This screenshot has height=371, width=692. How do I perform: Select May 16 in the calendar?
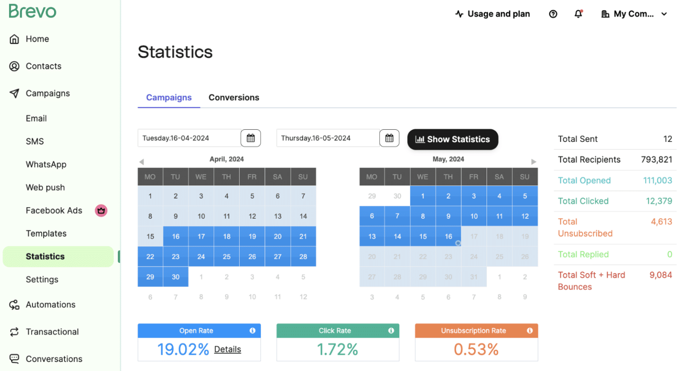pos(448,236)
